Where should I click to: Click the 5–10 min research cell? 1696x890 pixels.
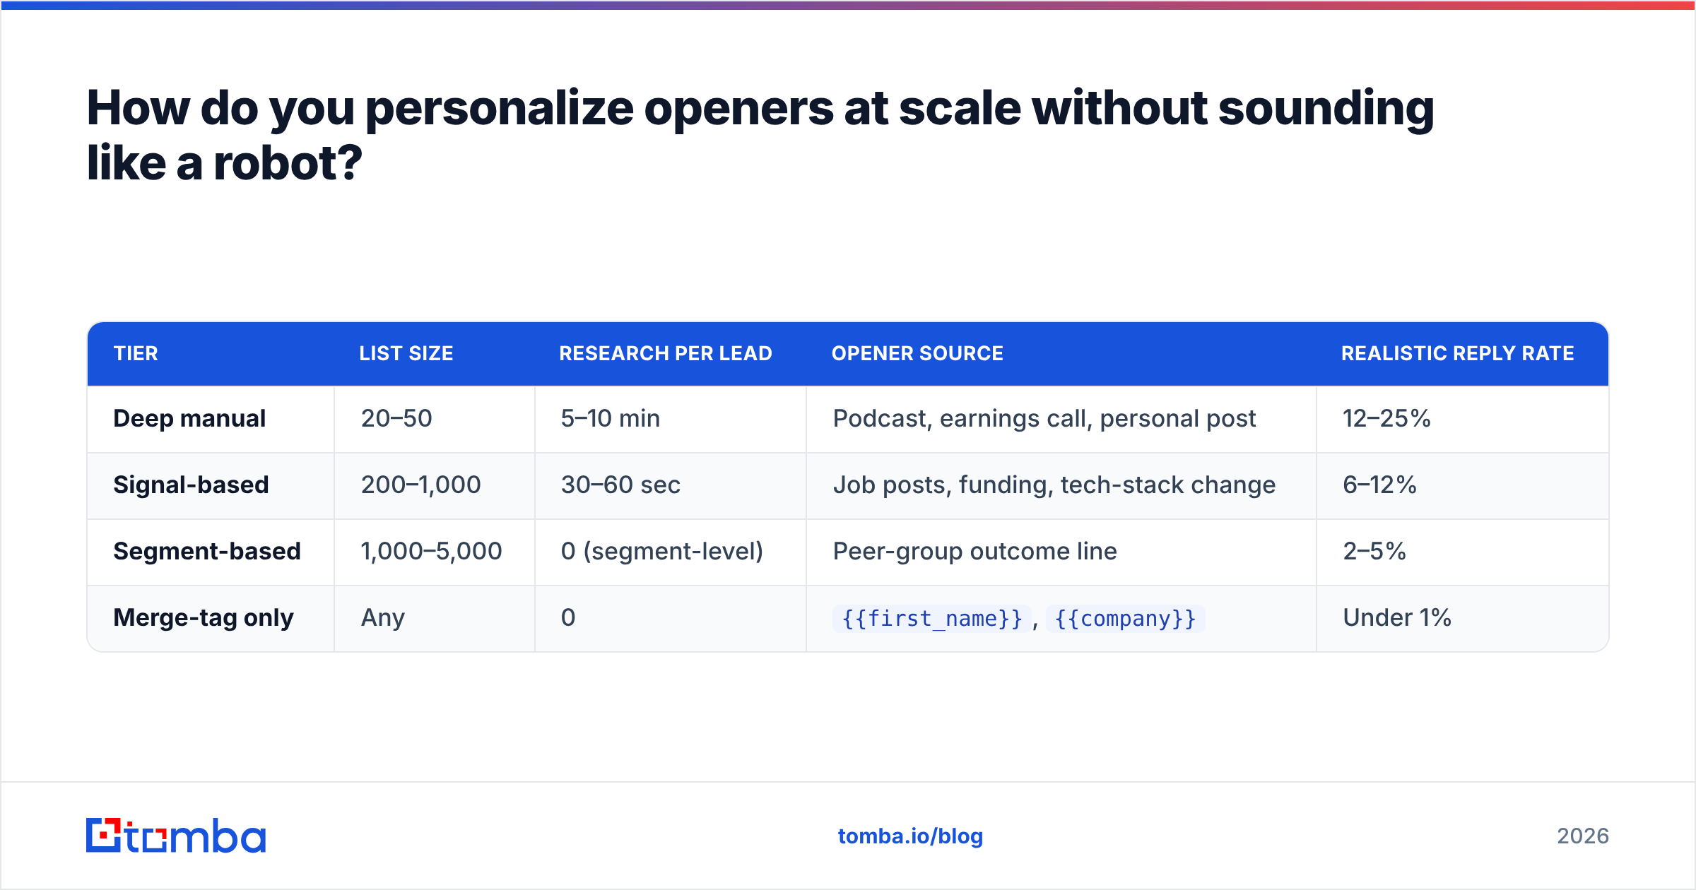click(x=671, y=419)
